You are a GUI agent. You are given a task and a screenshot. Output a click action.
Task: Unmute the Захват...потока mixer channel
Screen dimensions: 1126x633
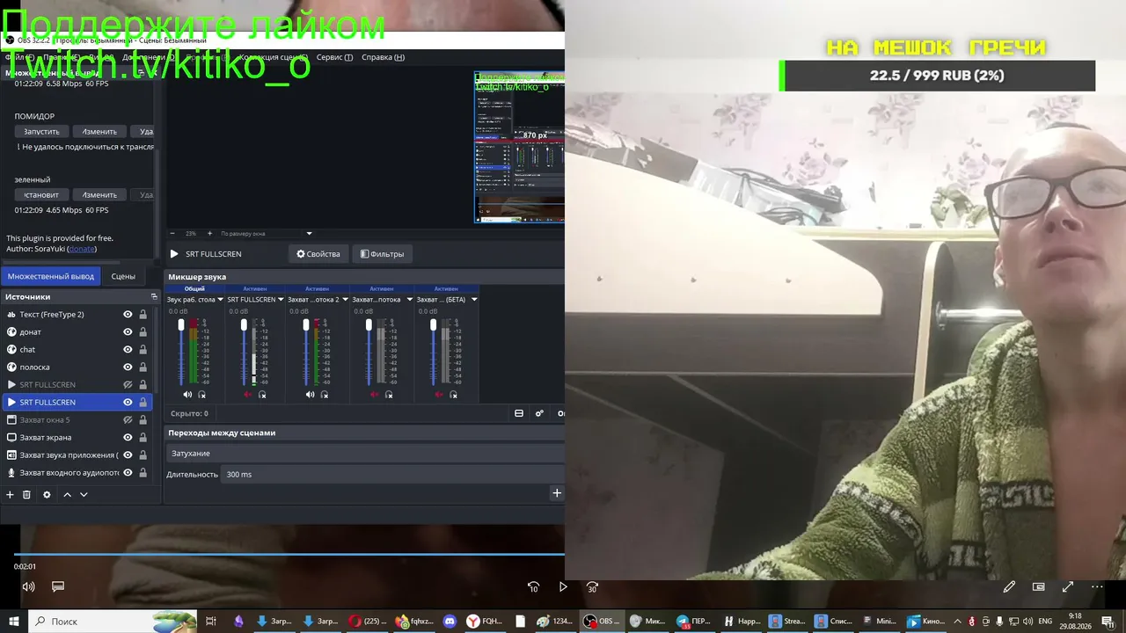tap(374, 395)
